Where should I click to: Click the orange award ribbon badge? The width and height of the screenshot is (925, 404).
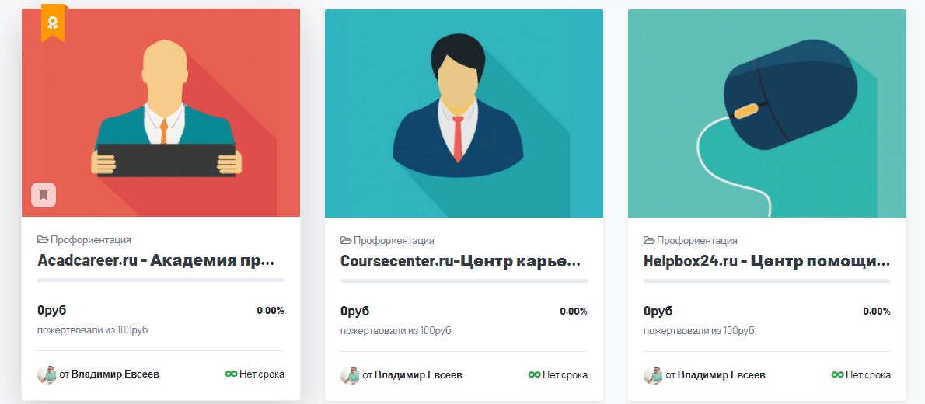click(x=53, y=23)
